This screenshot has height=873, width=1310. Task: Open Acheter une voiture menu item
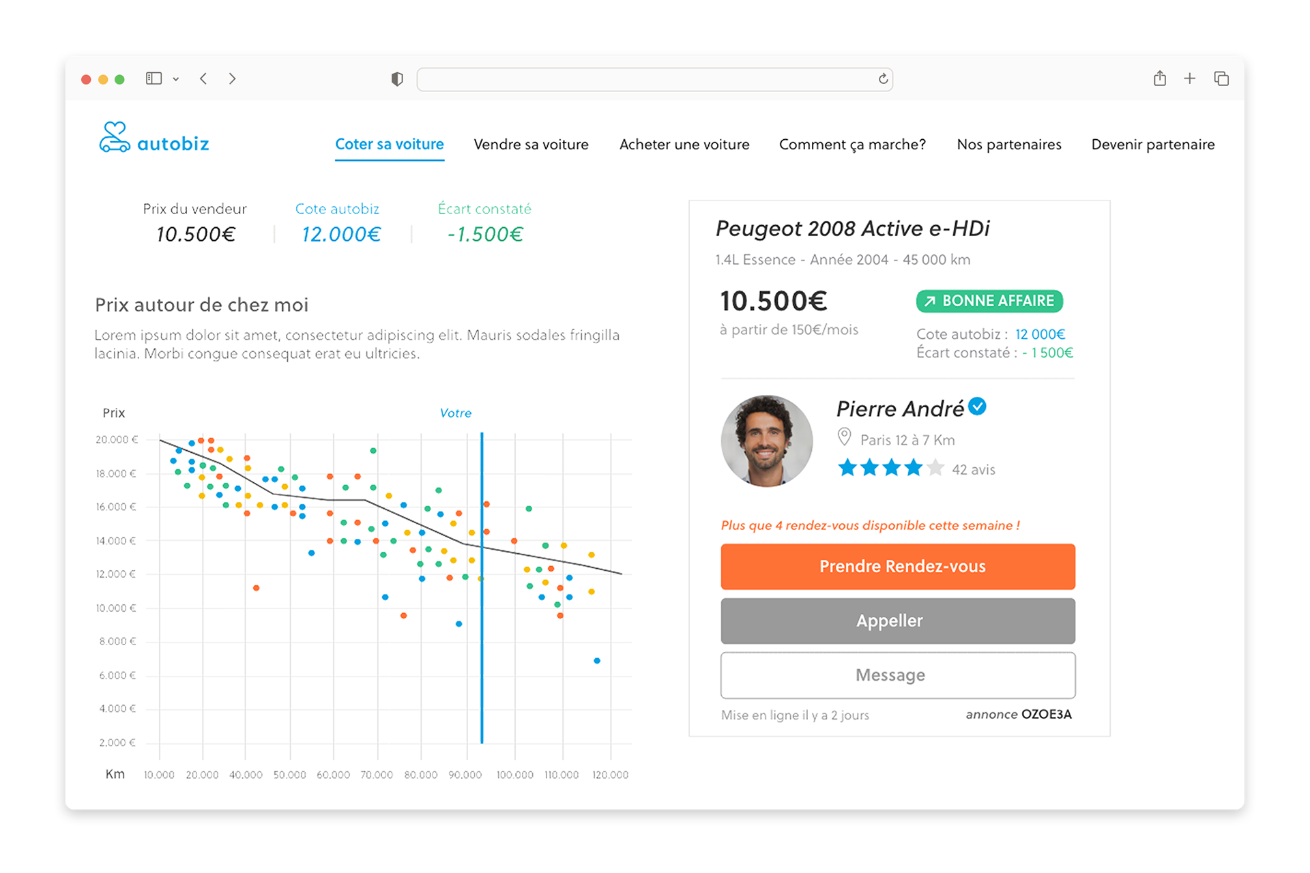[684, 144]
